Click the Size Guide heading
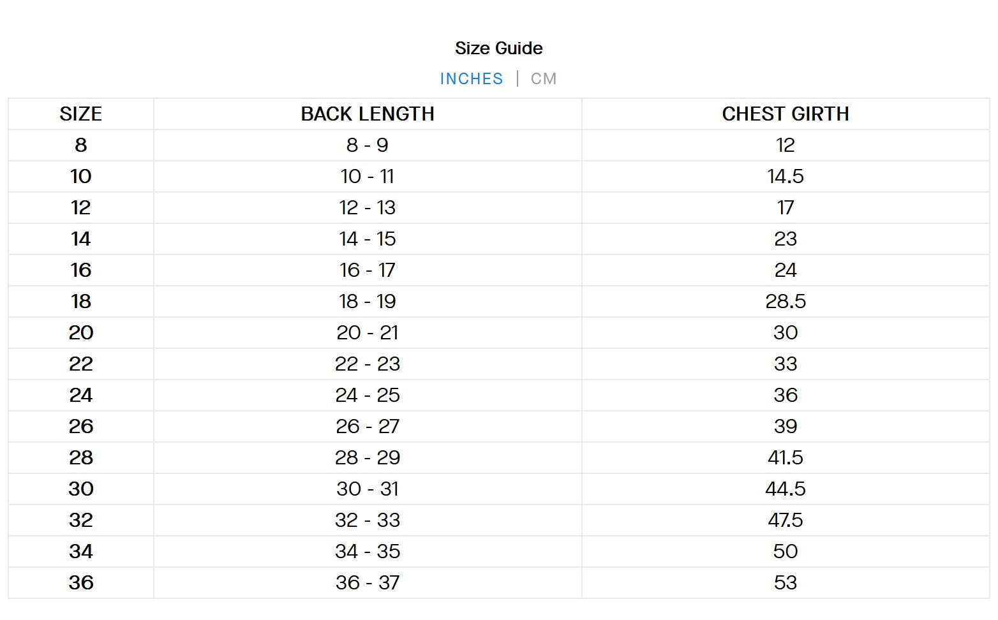This screenshot has width=998, height=620. click(x=498, y=48)
